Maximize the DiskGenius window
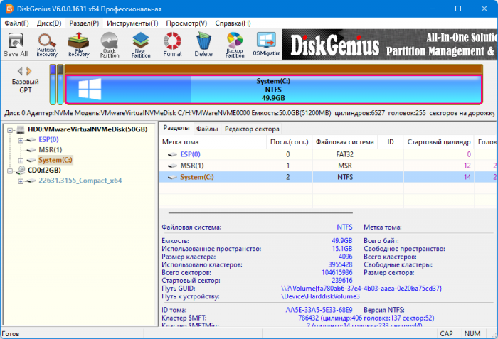Screen dimensions: 498x339 pyautogui.click(x=458, y=9)
